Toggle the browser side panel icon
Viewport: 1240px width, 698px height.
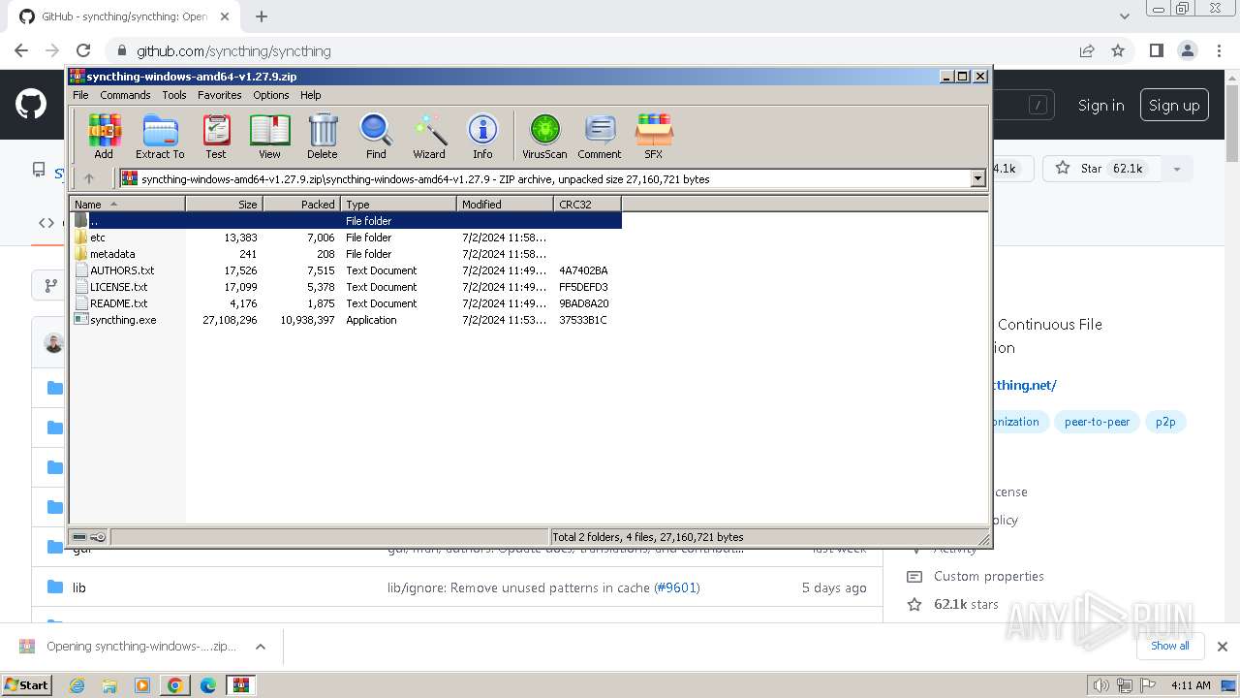(x=1156, y=50)
